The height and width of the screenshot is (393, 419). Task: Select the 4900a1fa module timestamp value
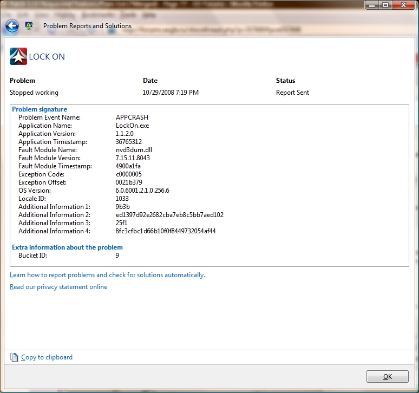(128, 166)
